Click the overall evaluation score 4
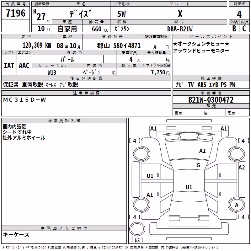 [239, 14]
